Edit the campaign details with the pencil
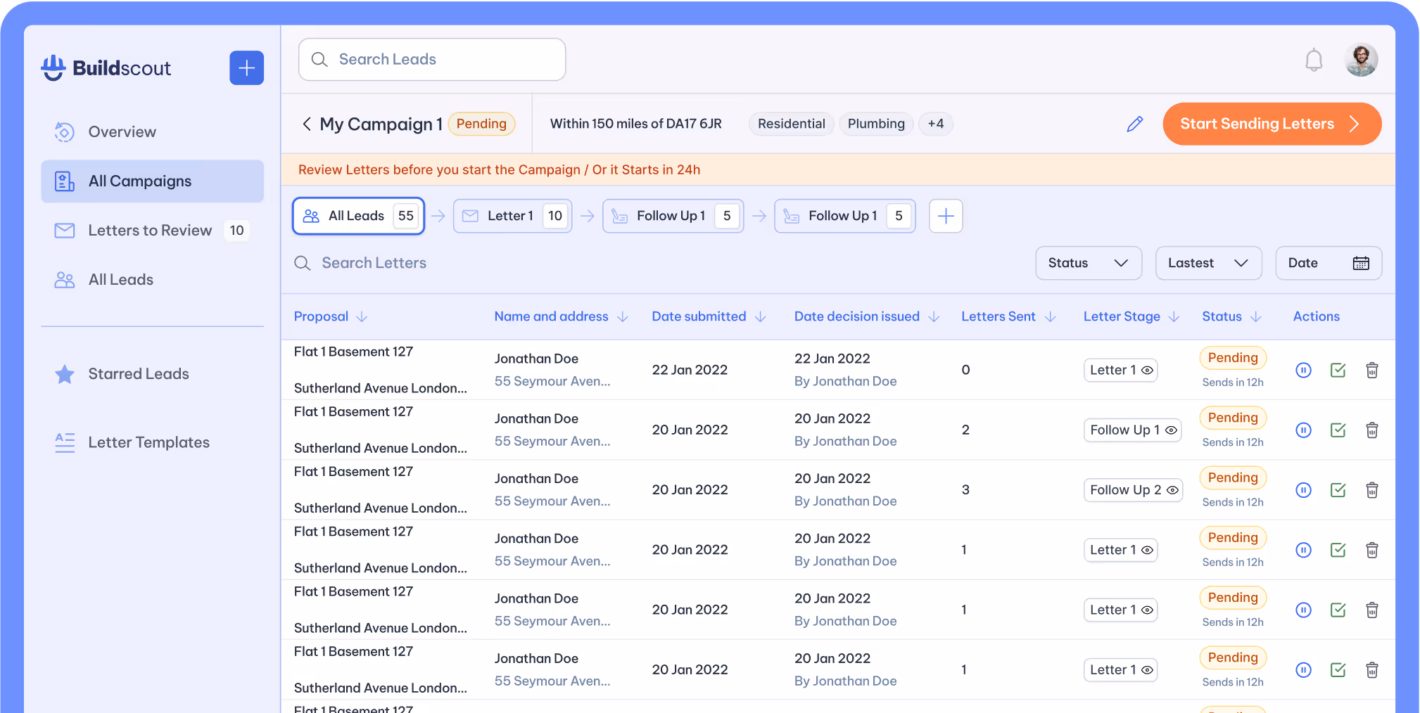The width and height of the screenshot is (1420, 713). pos(1135,124)
